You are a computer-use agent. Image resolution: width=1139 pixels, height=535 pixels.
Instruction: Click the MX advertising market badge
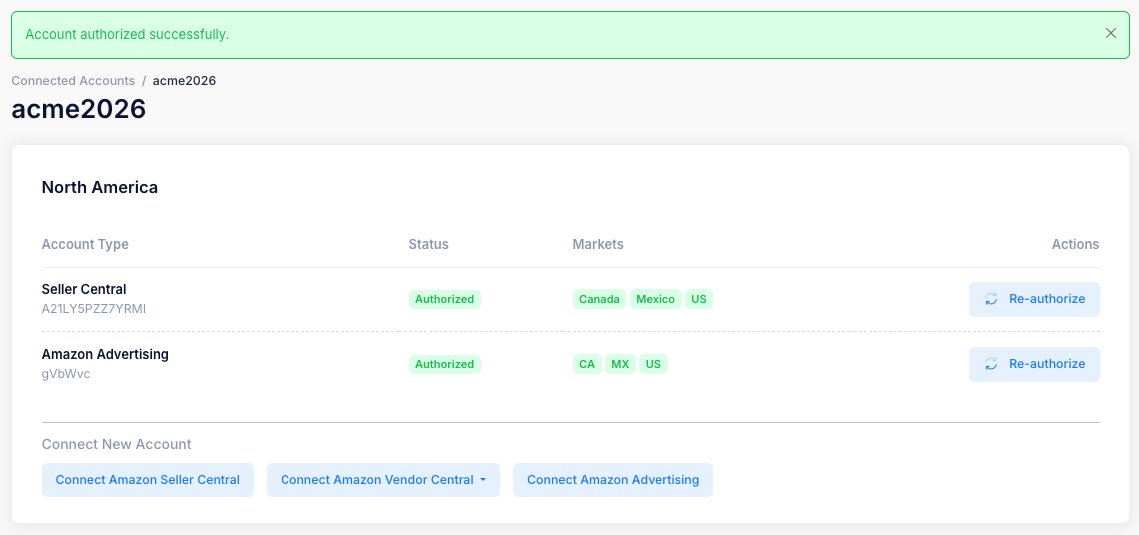tap(620, 364)
